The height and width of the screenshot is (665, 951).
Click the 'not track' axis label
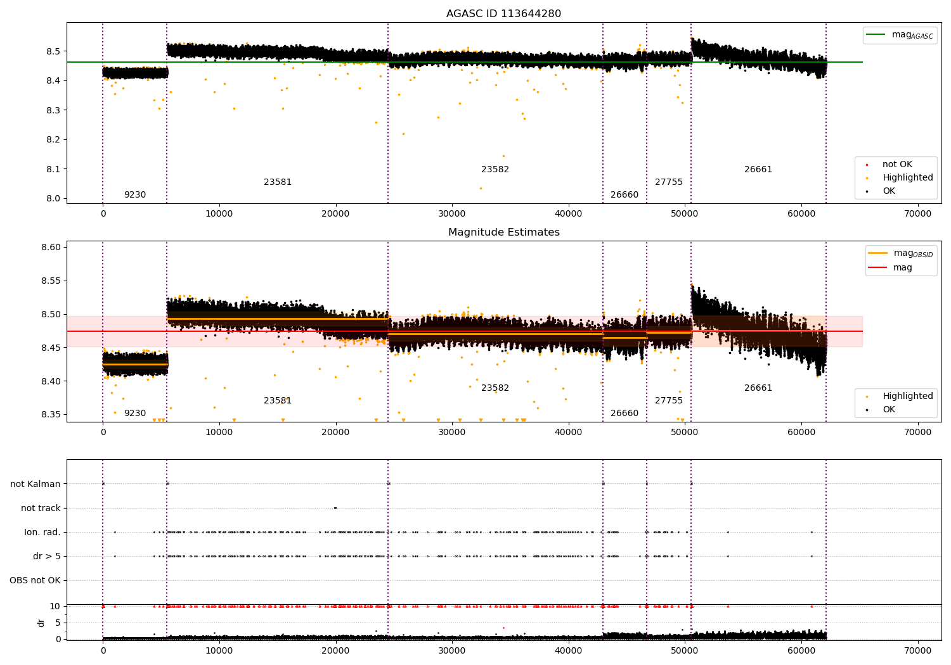(x=41, y=508)
